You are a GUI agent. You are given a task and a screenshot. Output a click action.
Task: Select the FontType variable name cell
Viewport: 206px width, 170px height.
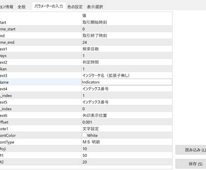(40, 142)
